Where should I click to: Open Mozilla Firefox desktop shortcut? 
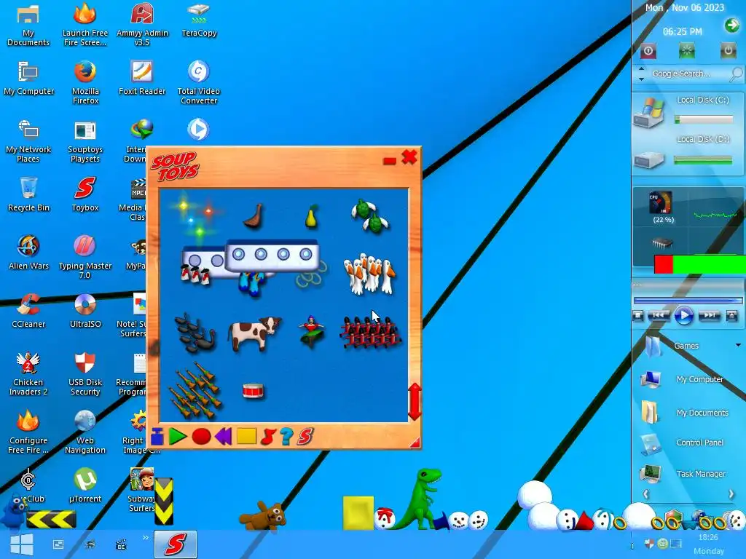tap(85, 83)
